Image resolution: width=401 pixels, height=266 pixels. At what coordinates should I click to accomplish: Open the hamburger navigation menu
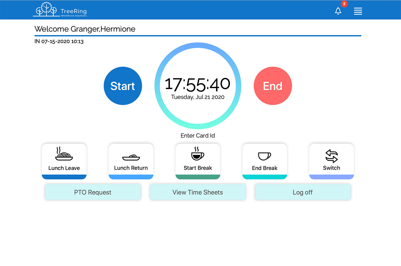(x=358, y=11)
